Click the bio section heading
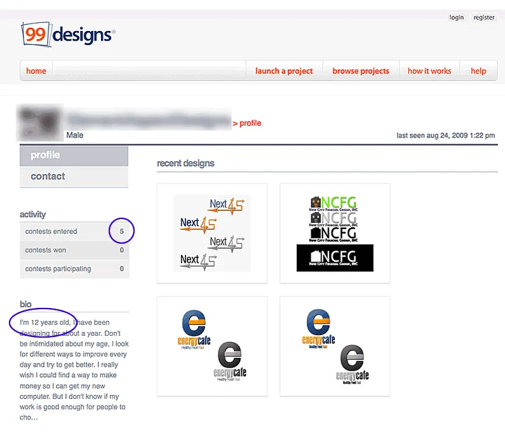The height and width of the screenshot is (438, 505). pyautogui.click(x=26, y=304)
